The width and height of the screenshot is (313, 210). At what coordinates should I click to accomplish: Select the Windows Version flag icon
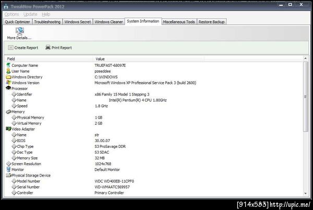(8, 83)
